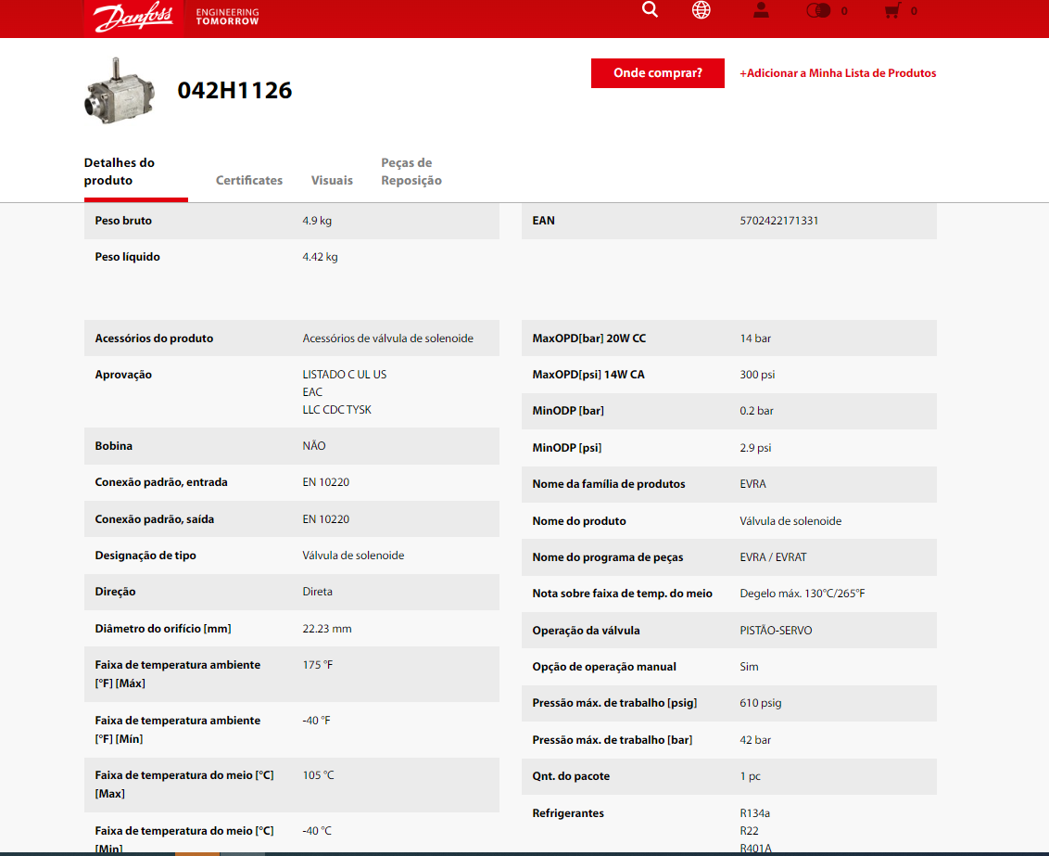1049x856 pixels.
Task: Open the search magnifier icon
Action: 650,9
